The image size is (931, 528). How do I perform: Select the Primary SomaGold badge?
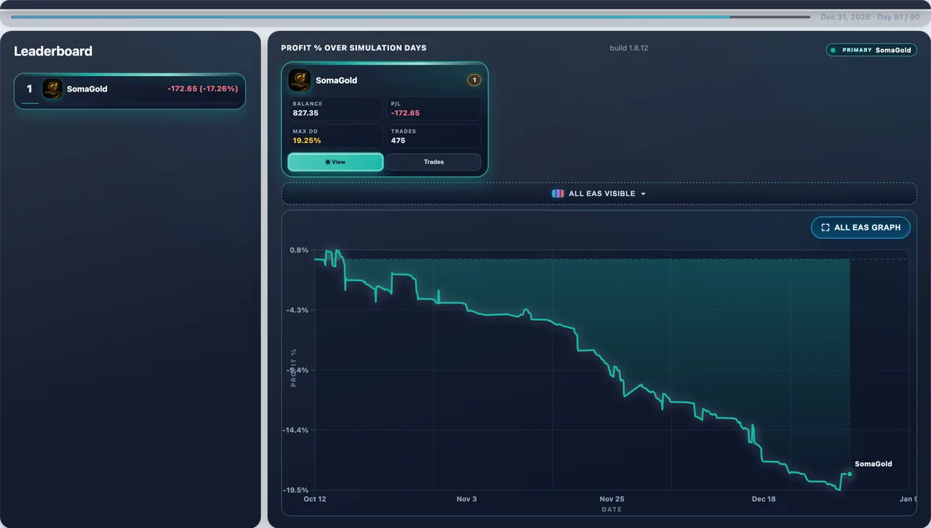[x=871, y=51]
